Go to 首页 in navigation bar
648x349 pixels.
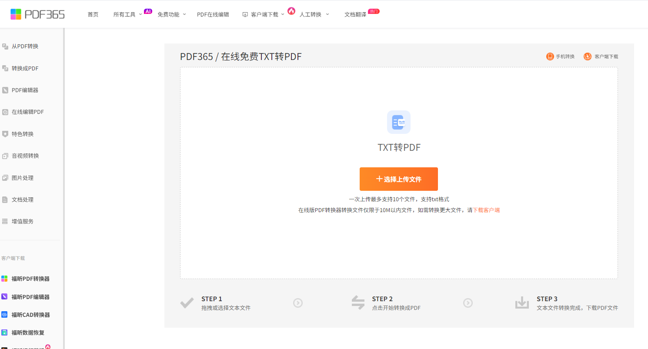[x=93, y=14]
